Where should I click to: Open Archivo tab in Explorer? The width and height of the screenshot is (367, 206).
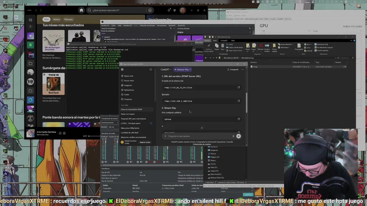pyautogui.click(x=207, y=40)
